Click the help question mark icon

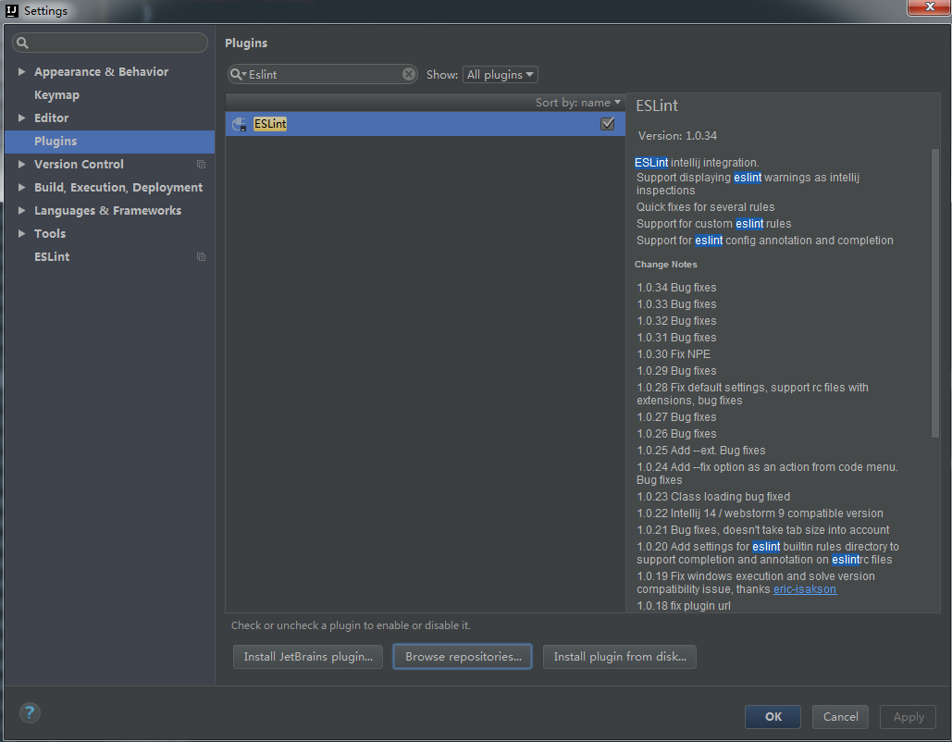pyautogui.click(x=30, y=712)
